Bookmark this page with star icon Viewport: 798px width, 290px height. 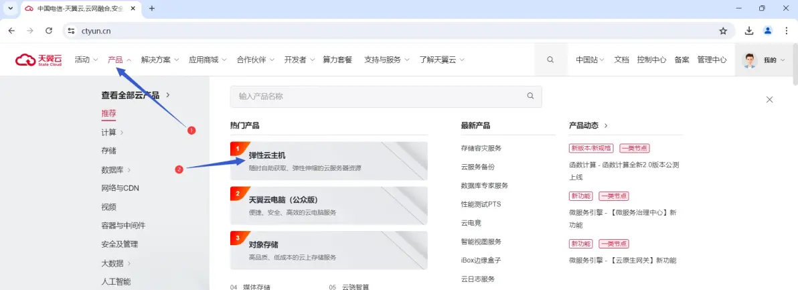(x=722, y=31)
